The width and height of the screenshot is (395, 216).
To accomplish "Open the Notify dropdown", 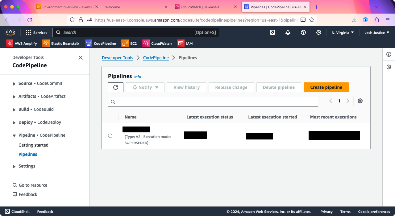I will [x=145, y=87].
